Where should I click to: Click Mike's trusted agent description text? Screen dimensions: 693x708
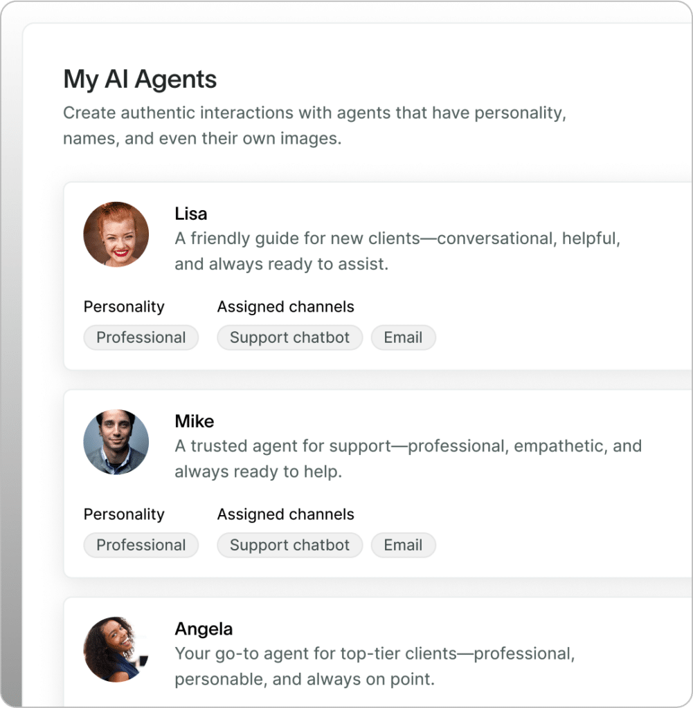(x=408, y=459)
